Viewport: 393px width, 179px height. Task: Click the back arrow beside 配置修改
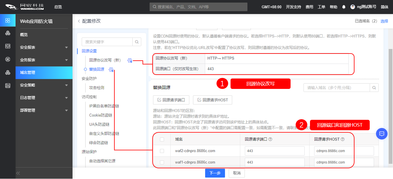point(79,21)
